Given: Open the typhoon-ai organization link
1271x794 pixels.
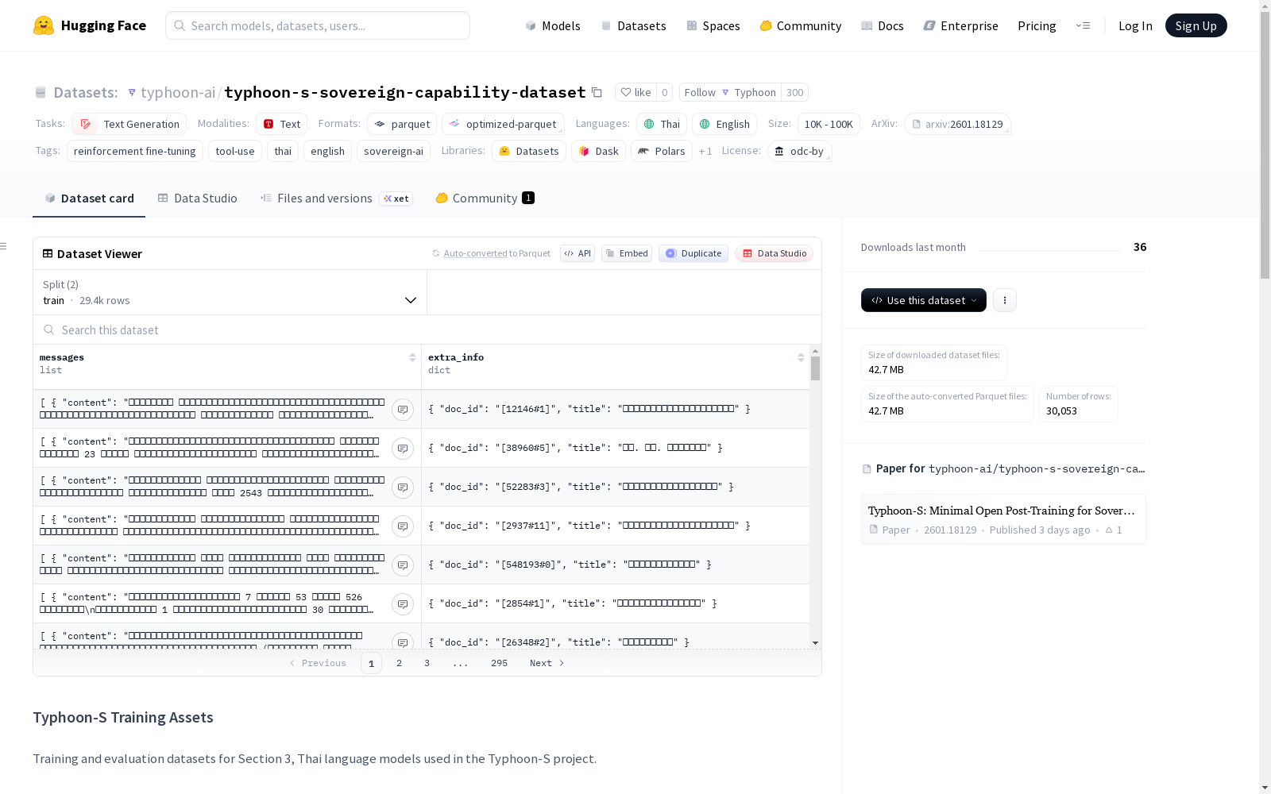Looking at the screenshot, I should 178,92.
